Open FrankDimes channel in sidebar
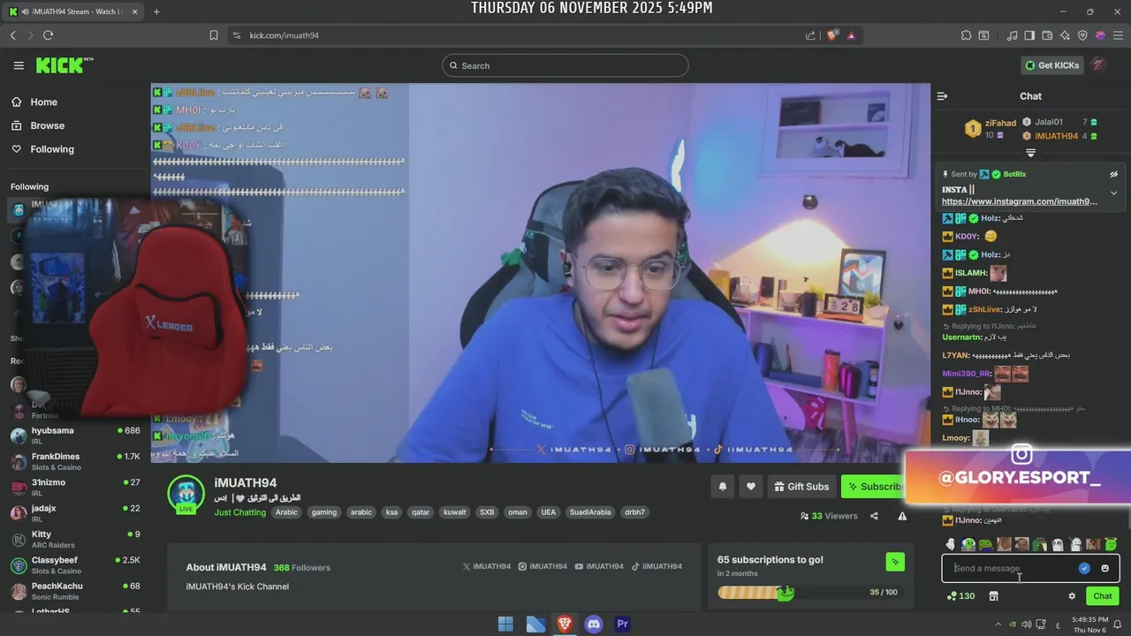The height and width of the screenshot is (636, 1131). tap(75, 461)
